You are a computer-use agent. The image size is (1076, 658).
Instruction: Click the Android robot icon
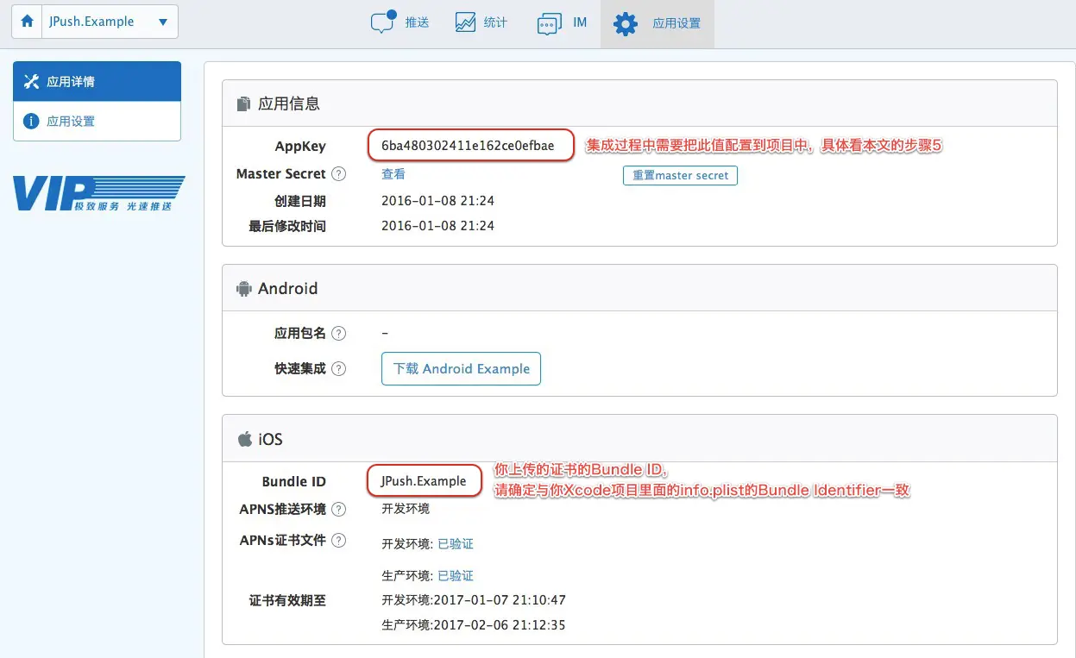[x=243, y=289]
